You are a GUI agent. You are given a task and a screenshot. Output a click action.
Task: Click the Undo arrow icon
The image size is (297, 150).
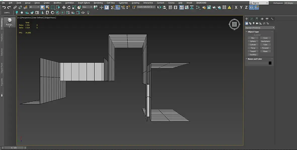pyautogui.click(x=4, y=8)
